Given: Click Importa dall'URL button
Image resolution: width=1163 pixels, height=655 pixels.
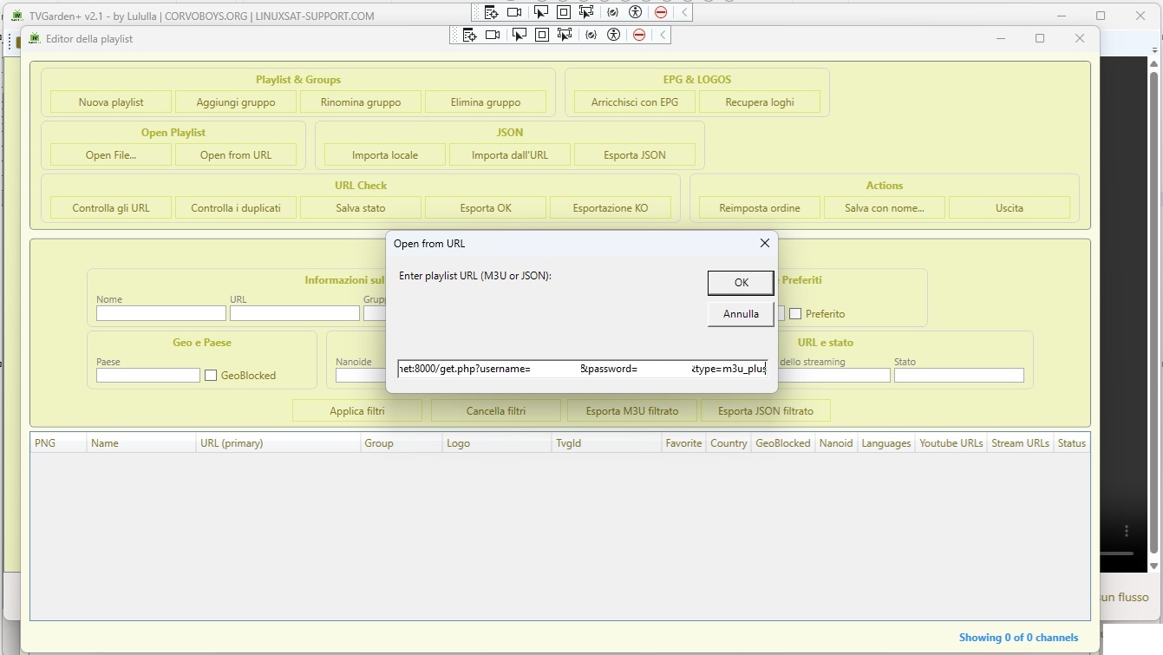Looking at the screenshot, I should [510, 155].
